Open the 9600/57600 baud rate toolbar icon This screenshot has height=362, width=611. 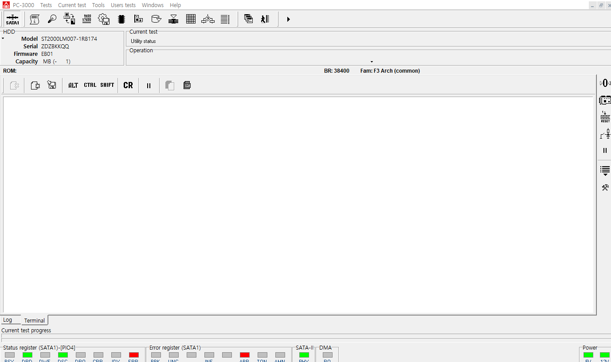pyautogui.click(x=87, y=19)
